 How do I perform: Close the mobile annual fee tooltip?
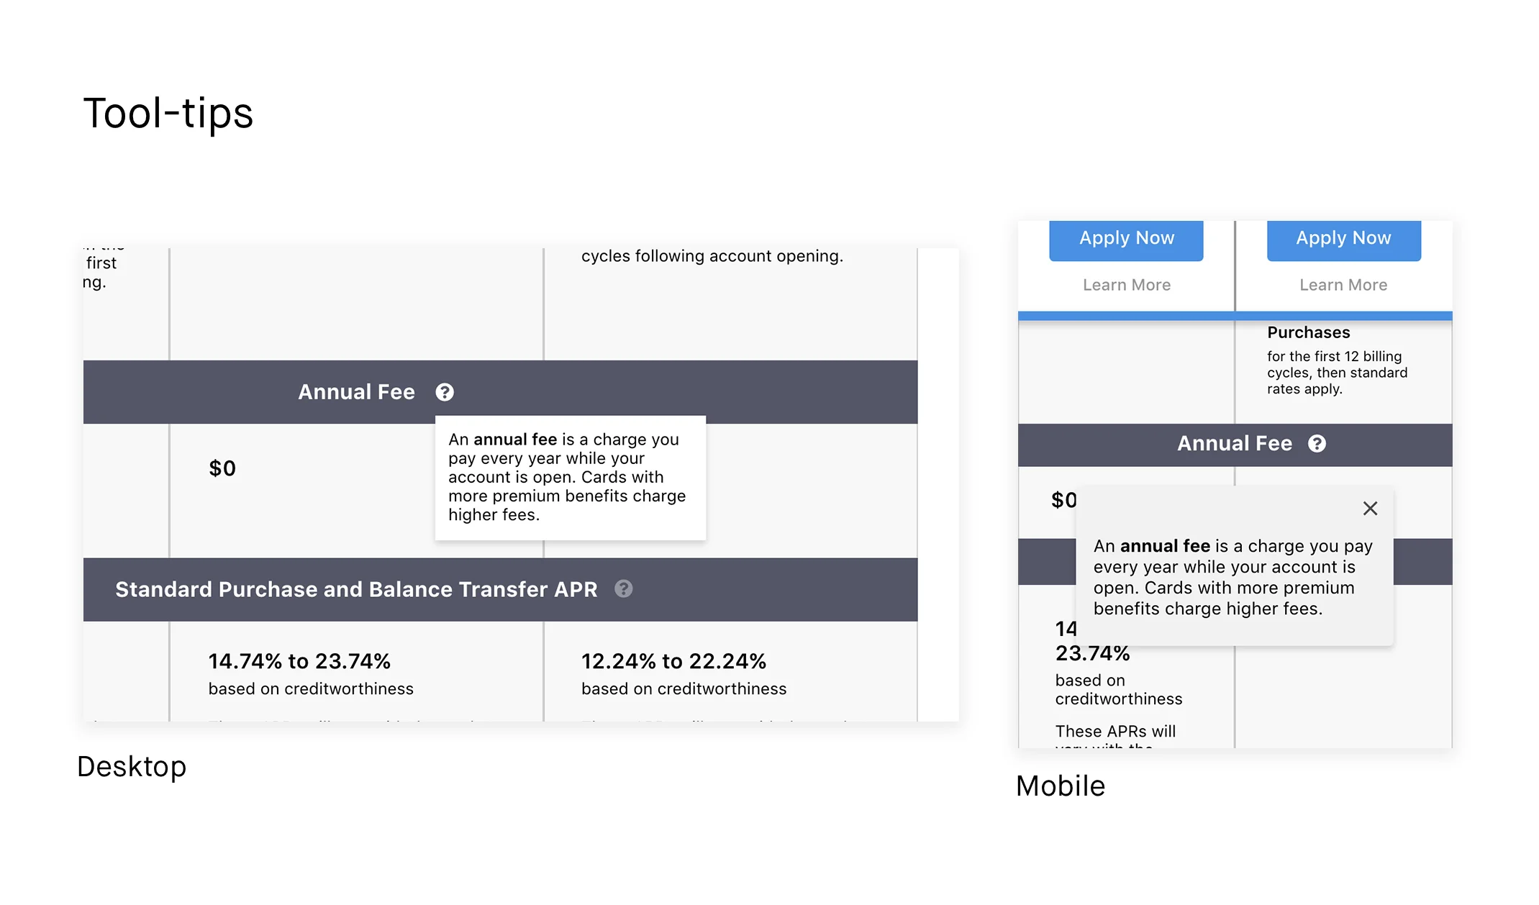click(1370, 509)
